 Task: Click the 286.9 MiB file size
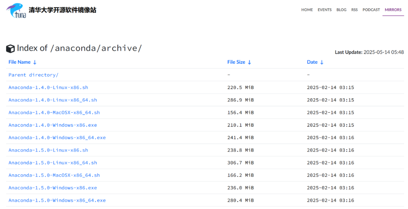pyautogui.click(x=240, y=100)
